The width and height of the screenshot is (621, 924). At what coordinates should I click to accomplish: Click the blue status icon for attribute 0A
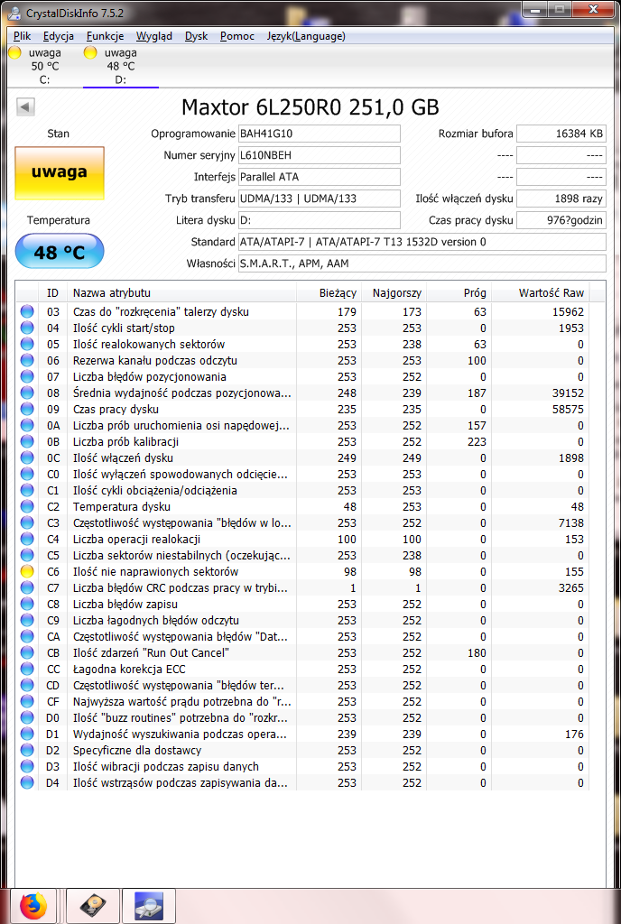point(27,426)
